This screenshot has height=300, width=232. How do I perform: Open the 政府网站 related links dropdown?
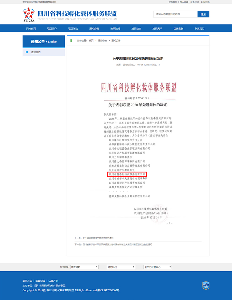point(84,267)
